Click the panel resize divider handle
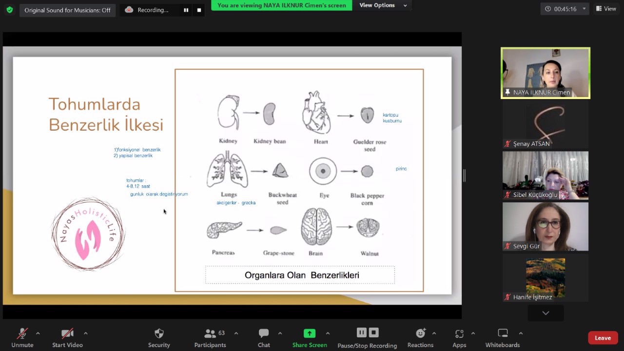 pyautogui.click(x=464, y=175)
